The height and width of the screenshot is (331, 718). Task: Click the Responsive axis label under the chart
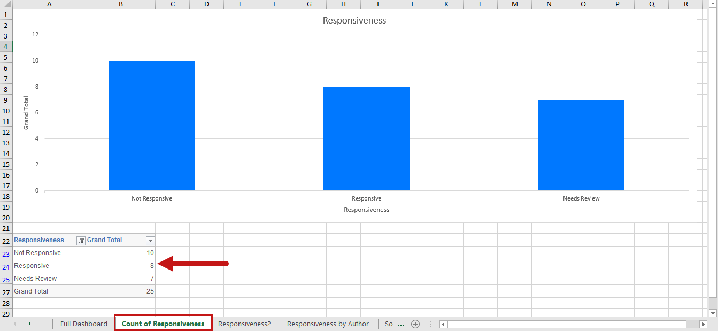366,198
